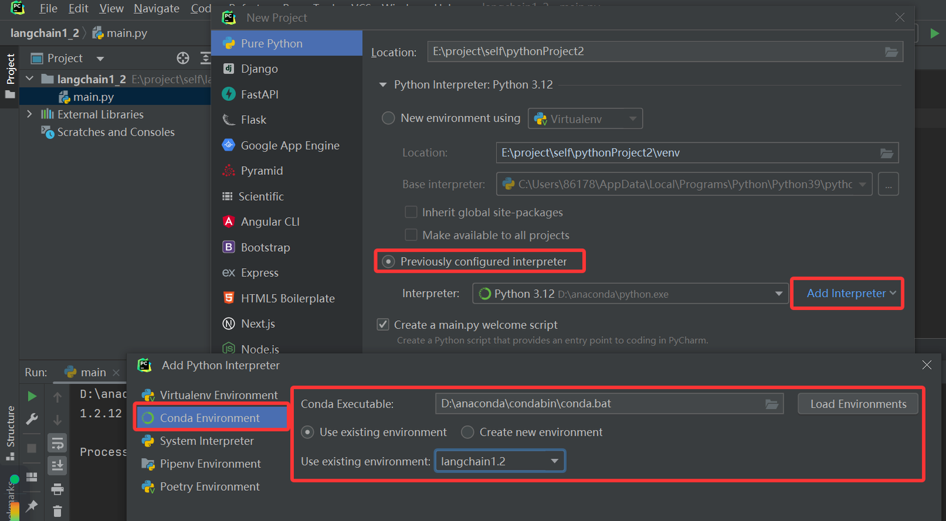This screenshot has width=946, height=521.
Task: Rerun 'main' using the green play icon in Run panel
Action: click(x=32, y=396)
